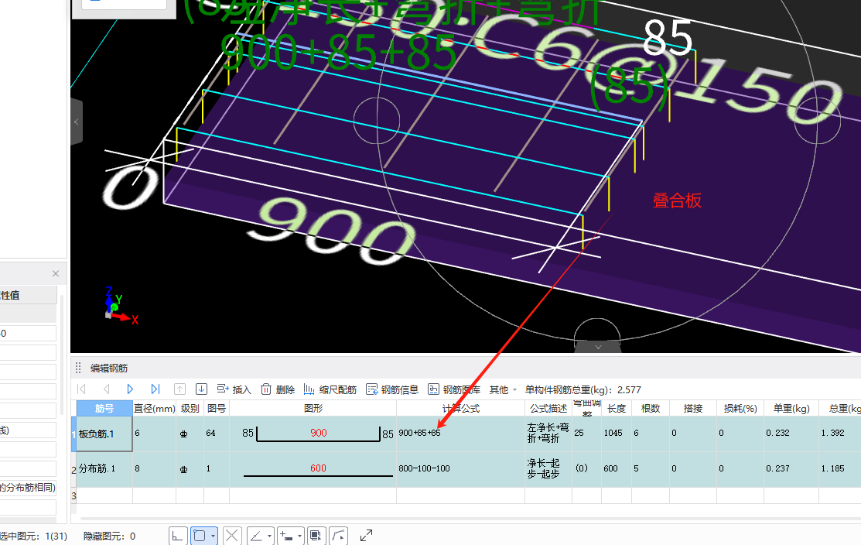This screenshot has width=861, height=545.
Task: Expand the view with diagonal arrows icon
Action: 366,535
